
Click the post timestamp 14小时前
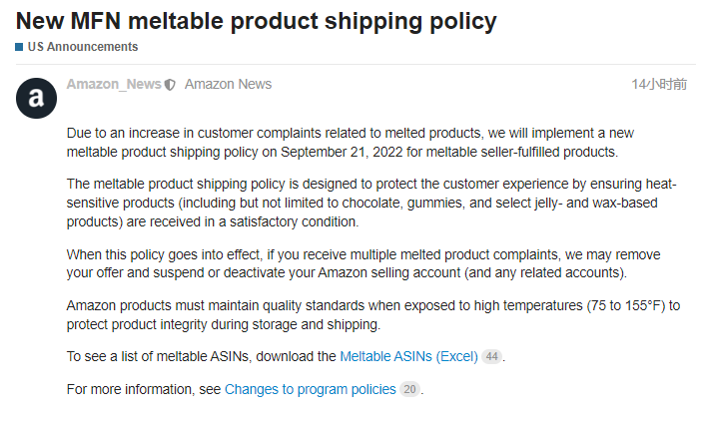[x=659, y=85]
